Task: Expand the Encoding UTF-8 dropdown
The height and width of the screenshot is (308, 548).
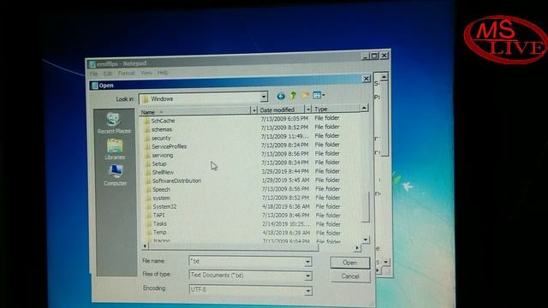Action: tap(308, 291)
